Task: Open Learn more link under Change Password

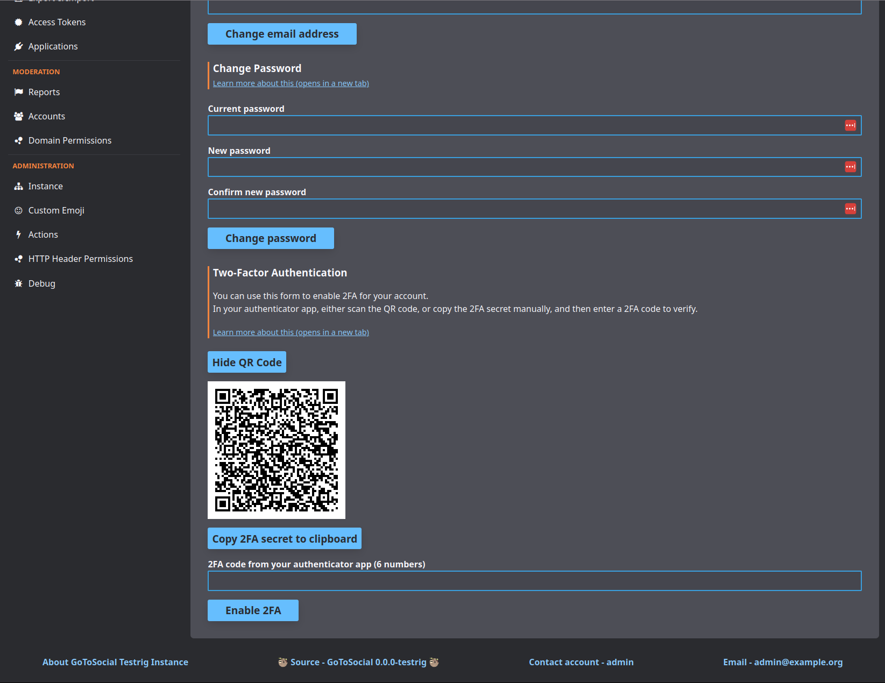Action: (x=291, y=83)
